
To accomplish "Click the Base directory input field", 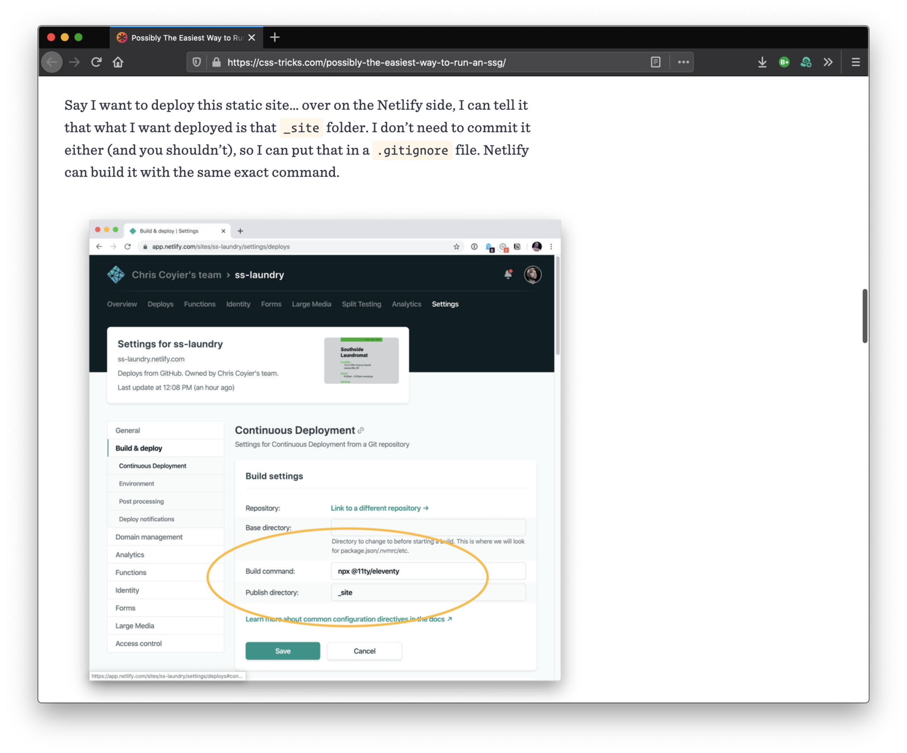I will tap(428, 527).
